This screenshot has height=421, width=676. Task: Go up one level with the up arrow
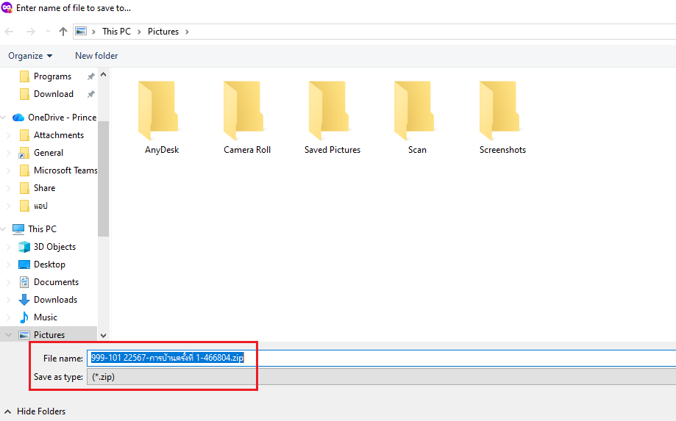click(x=63, y=32)
